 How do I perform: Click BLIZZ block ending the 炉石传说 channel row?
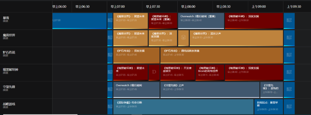[289, 55]
